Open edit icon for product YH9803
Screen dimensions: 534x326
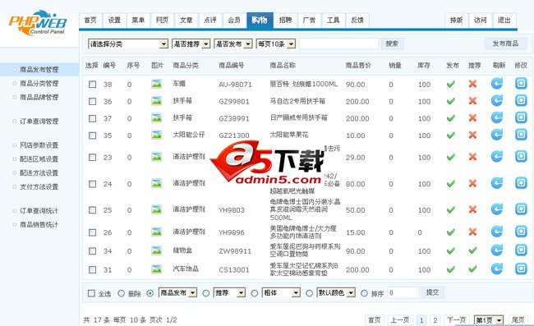pyautogui.click(x=521, y=209)
